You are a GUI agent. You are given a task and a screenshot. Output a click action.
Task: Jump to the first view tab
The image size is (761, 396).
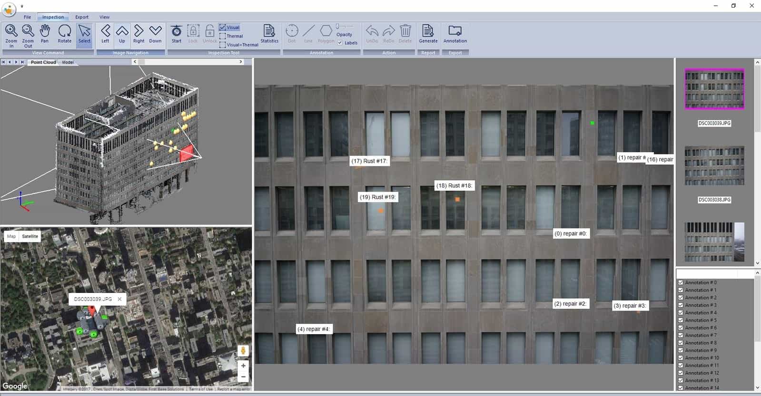4,62
